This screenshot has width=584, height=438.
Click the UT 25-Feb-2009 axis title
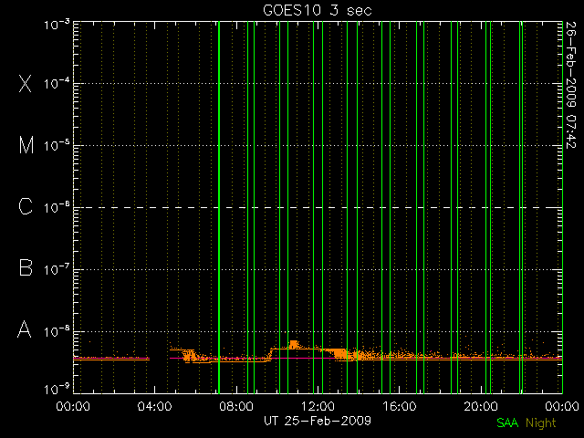tap(318, 421)
